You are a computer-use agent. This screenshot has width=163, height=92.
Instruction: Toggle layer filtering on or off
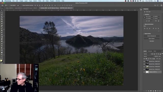(x=162, y=54)
